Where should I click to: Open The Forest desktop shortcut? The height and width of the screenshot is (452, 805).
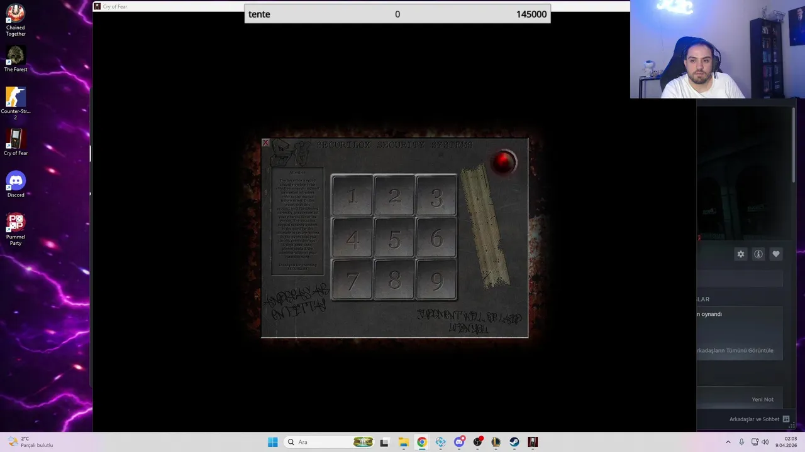[x=16, y=59]
